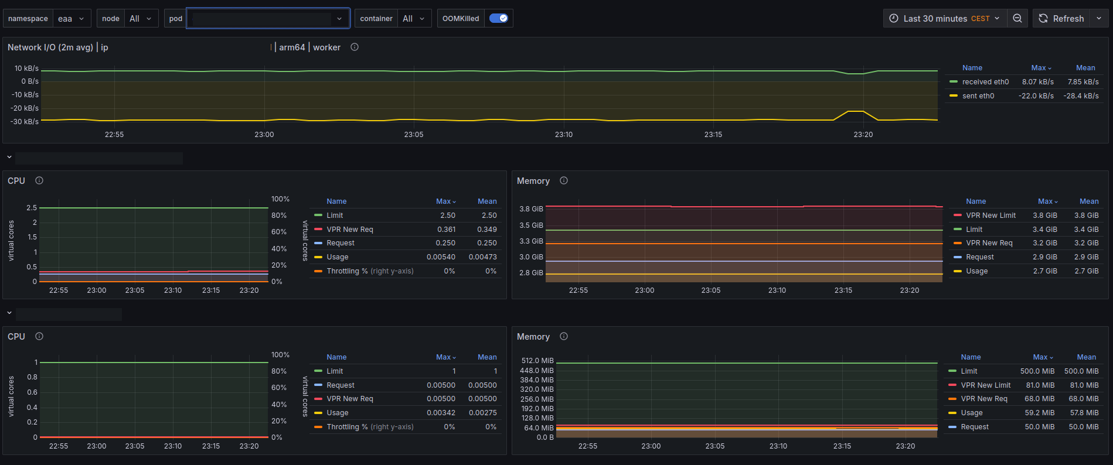Collapse the first container row section
Image resolution: width=1113 pixels, height=465 pixels.
point(9,158)
